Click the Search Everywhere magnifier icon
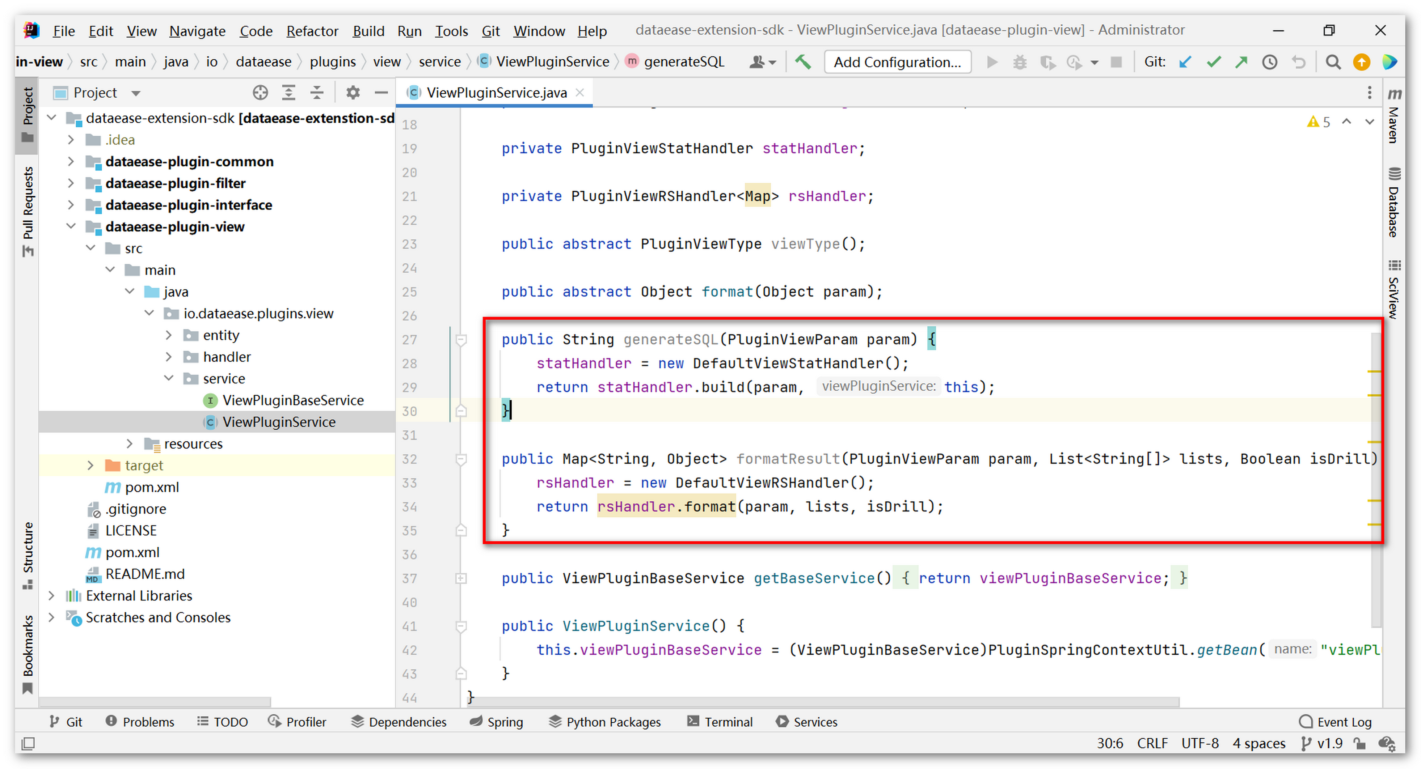This screenshot has height=769, width=1421. coord(1333,62)
